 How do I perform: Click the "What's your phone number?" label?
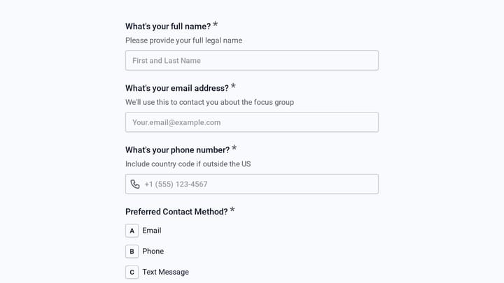177,150
